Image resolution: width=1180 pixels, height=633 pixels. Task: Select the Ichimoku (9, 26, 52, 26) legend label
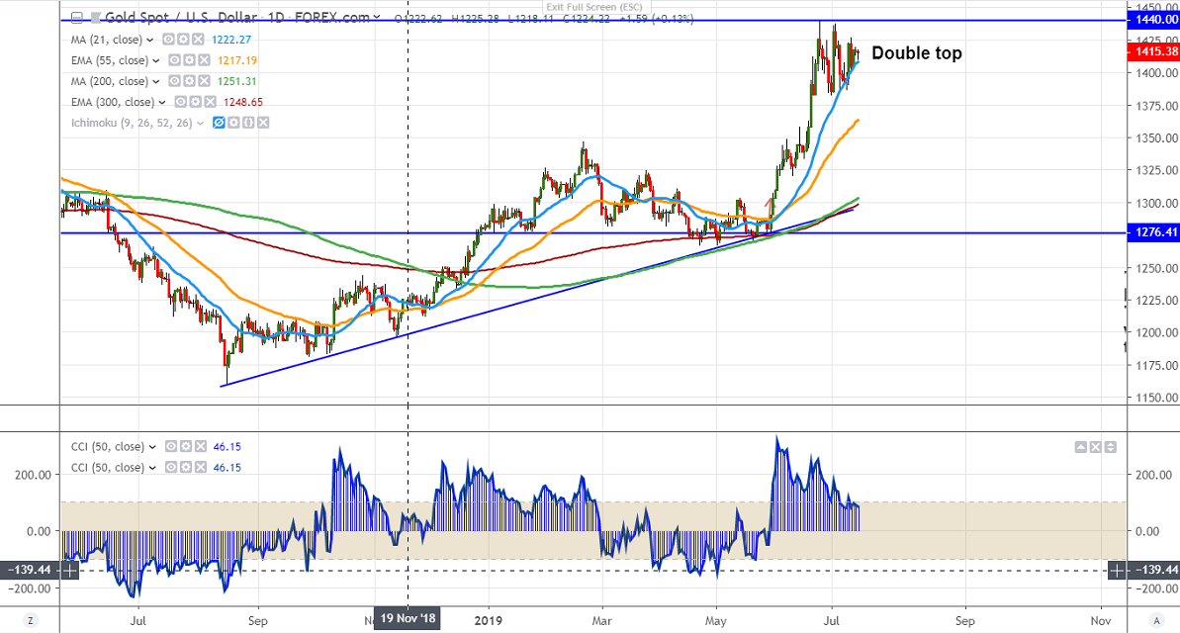pos(132,124)
